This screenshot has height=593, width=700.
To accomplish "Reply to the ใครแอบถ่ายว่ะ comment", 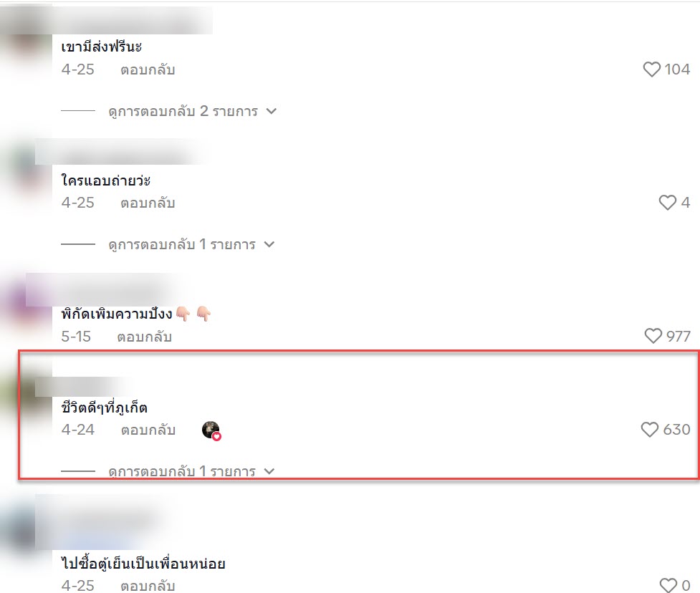I will click(148, 203).
